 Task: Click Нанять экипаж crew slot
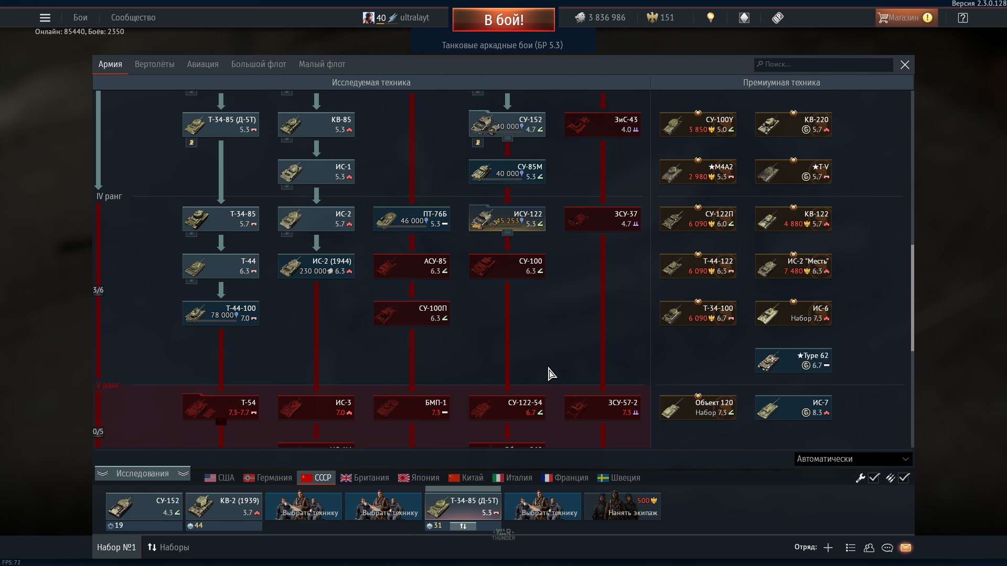coord(623,506)
